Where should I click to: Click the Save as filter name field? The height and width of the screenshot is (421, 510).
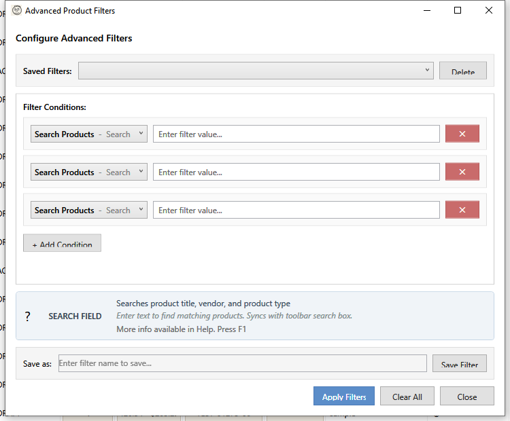[x=242, y=363]
